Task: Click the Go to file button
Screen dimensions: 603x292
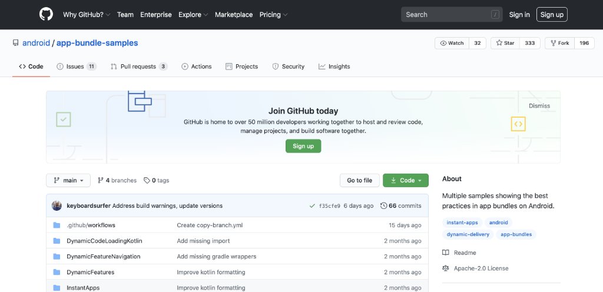Action: [x=360, y=180]
